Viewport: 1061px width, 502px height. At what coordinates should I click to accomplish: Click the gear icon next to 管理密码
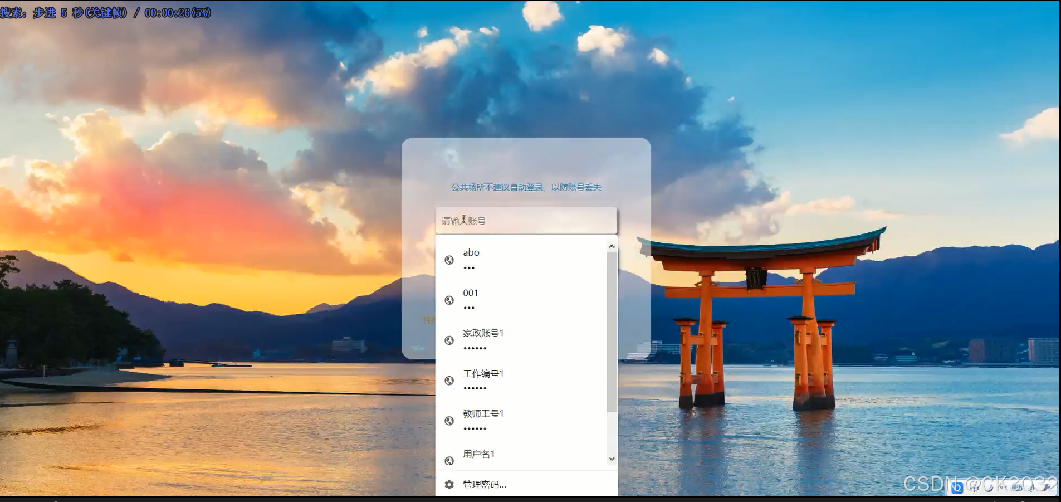click(449, 485)
